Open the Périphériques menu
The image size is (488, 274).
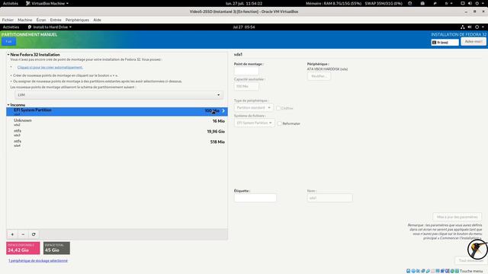(x=77, y=20)
